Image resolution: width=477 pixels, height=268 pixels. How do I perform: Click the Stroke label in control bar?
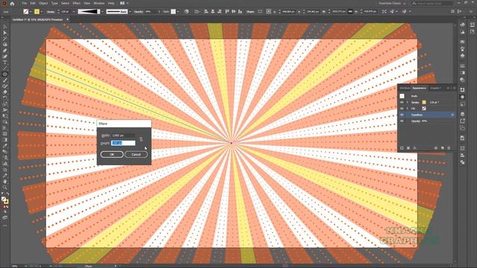pyautogui.click(x=51, y=12)
